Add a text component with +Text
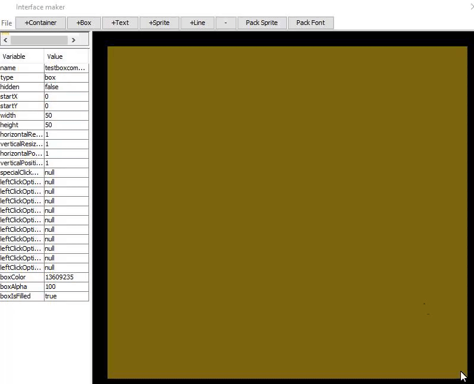The image size is (474, 384). click(x=120, y=23)
